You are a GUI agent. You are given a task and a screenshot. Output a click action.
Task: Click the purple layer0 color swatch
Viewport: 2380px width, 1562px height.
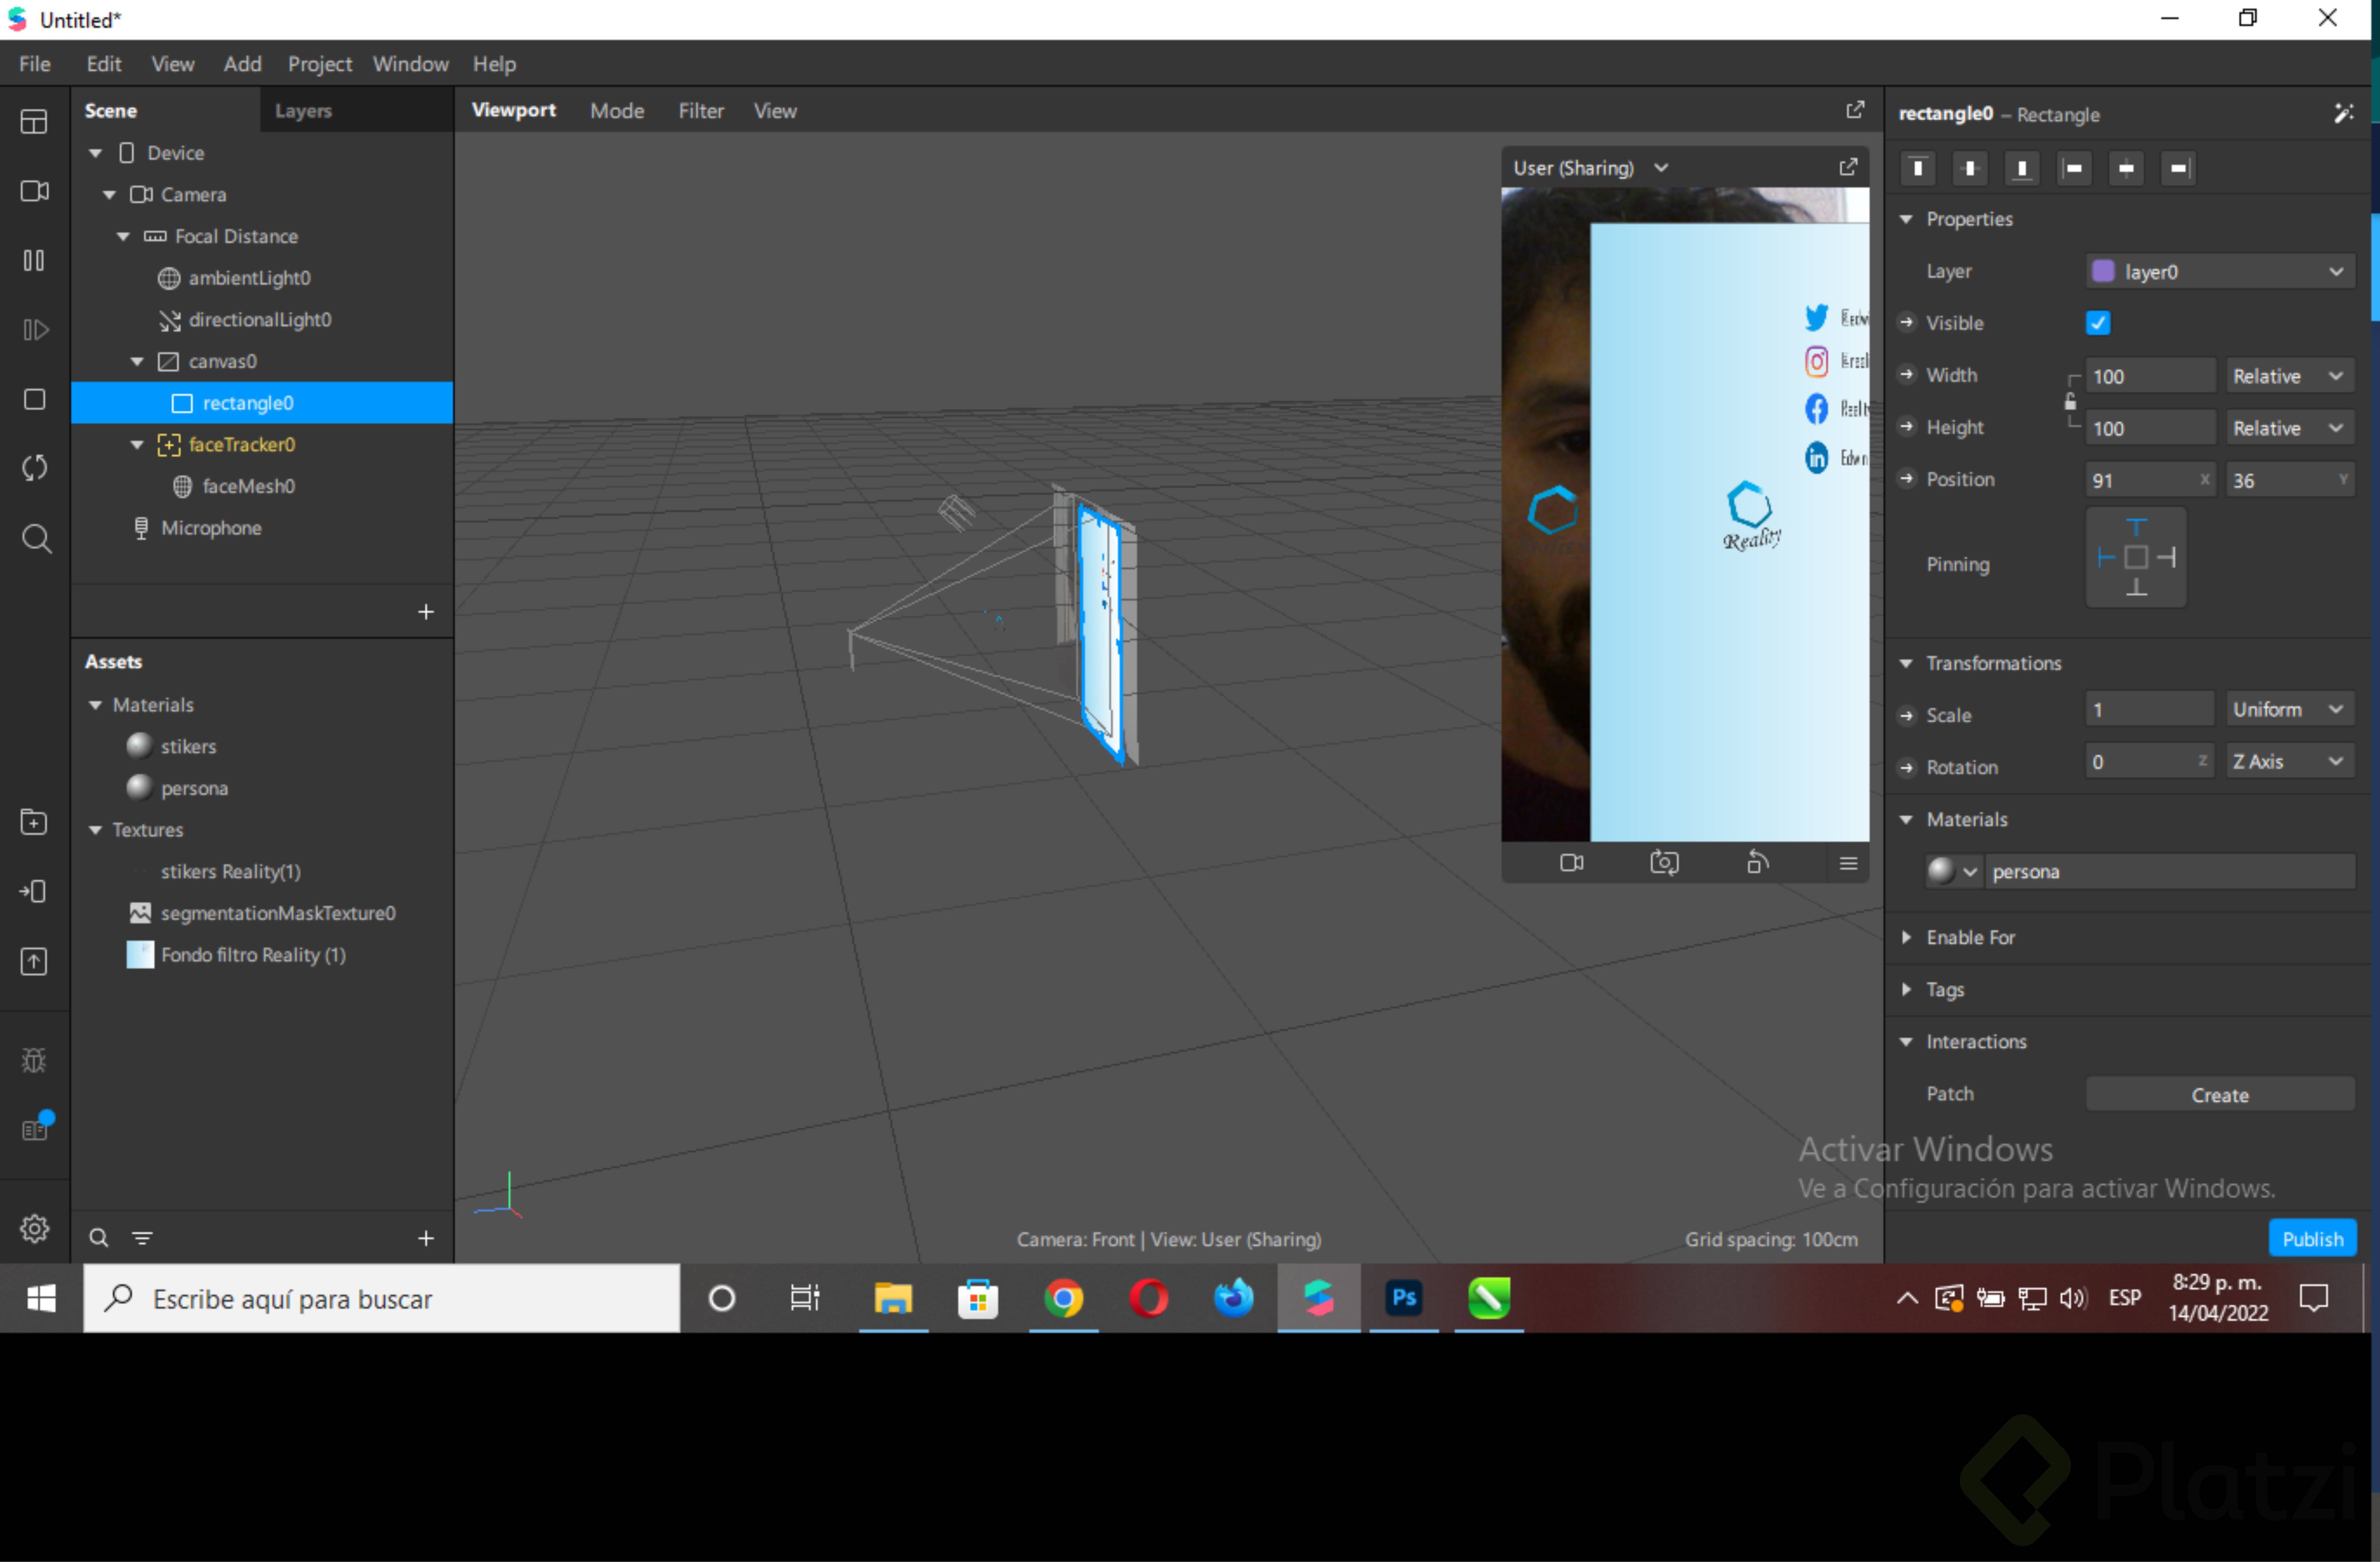[x=2103, y=272]
